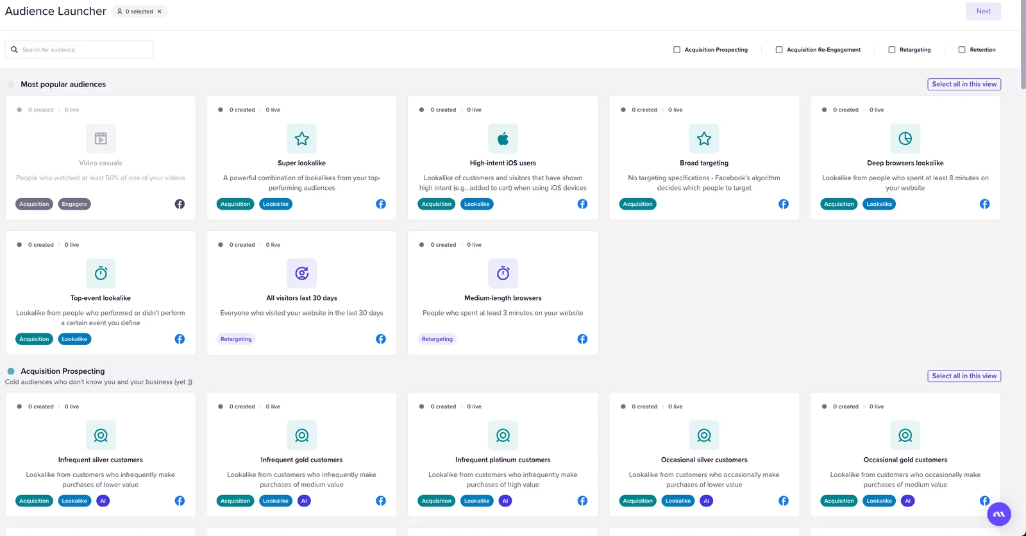The image size is (1026, 536).
Task: Select all in Acquisition Prospecting view
Action: pyautogui.click(x=964, y=376)
